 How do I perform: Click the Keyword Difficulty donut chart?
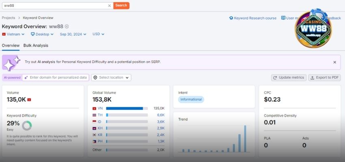click(27, 126)
